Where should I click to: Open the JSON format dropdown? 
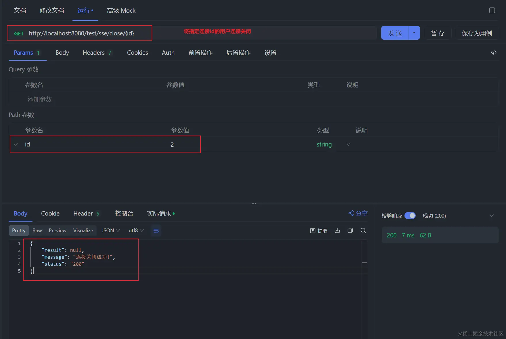tap(111, 231)
